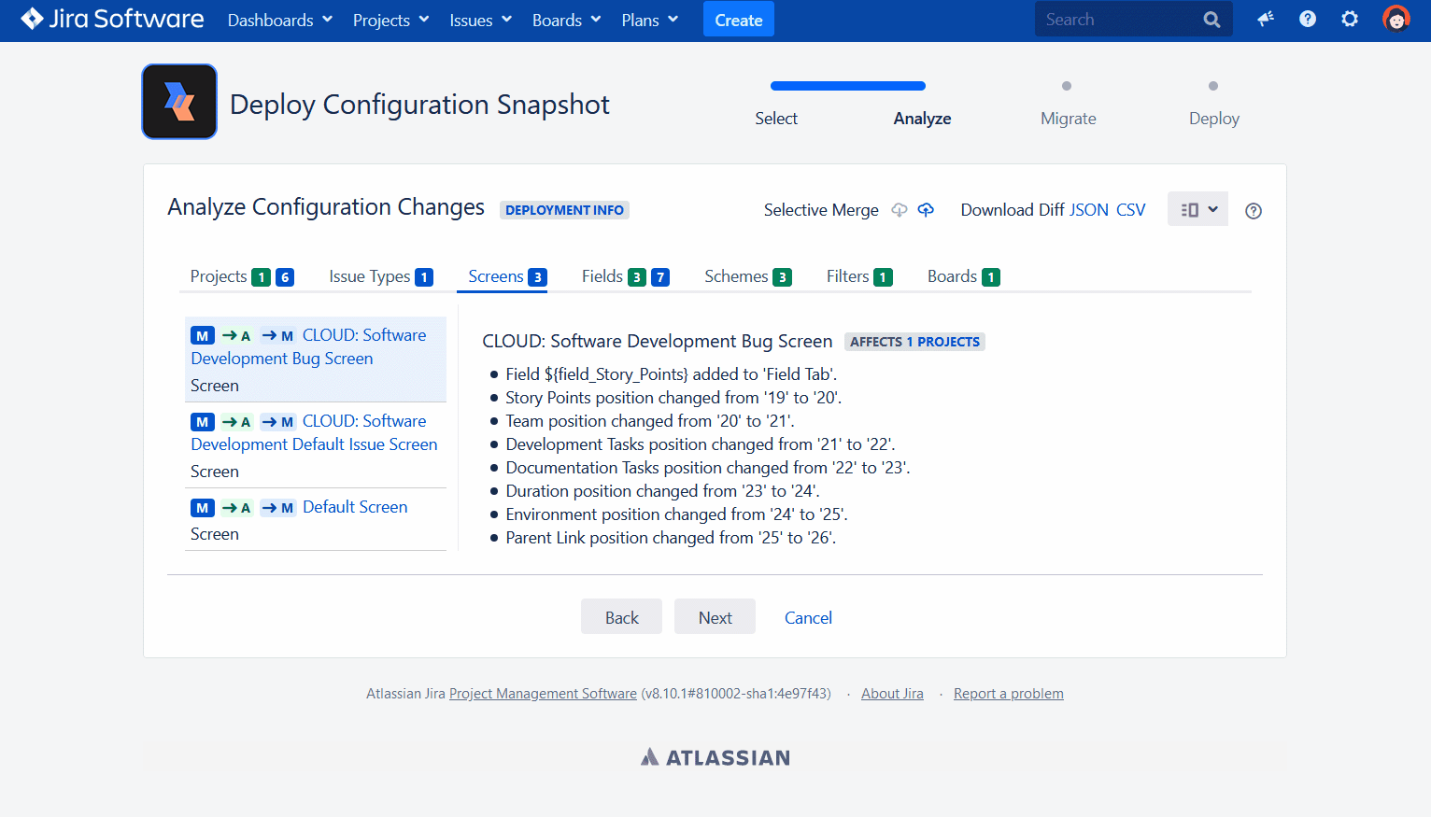Click the Create button
The height and width of the screenshot is (817, 1431).
pyautogui.click(x=739, y=20)
